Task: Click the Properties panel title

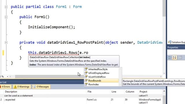Action: click(x=173, y=47)
